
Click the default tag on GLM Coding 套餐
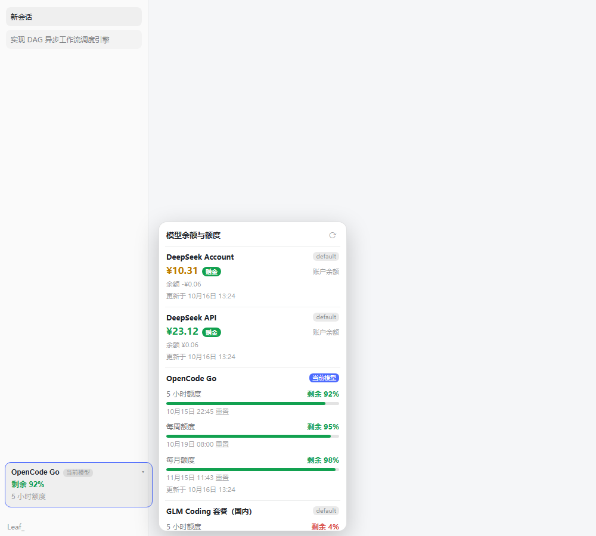(326, 511)
